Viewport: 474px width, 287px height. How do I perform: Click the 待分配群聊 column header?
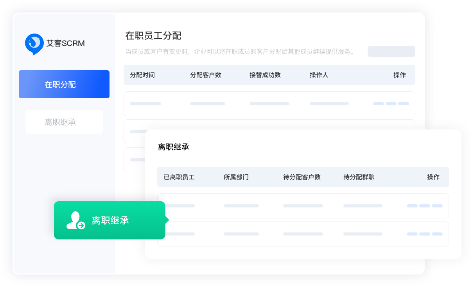pyautogui.click(x=359, y=177)
